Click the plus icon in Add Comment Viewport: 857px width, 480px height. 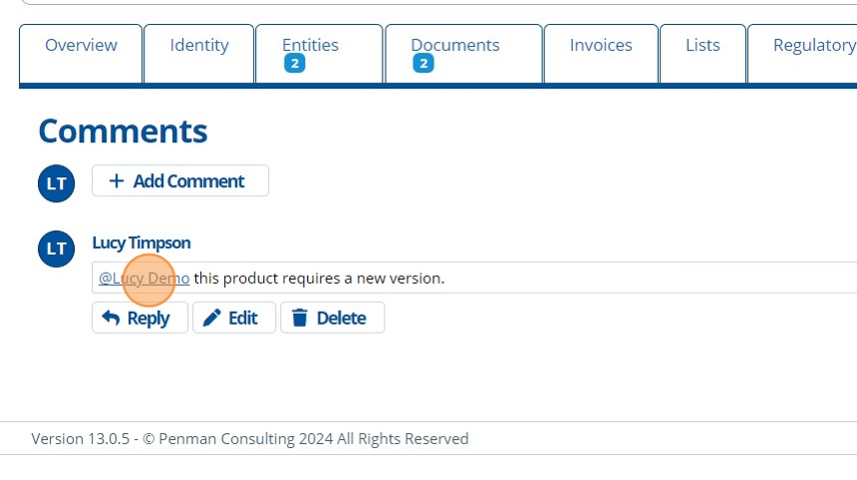coord(117,181)
